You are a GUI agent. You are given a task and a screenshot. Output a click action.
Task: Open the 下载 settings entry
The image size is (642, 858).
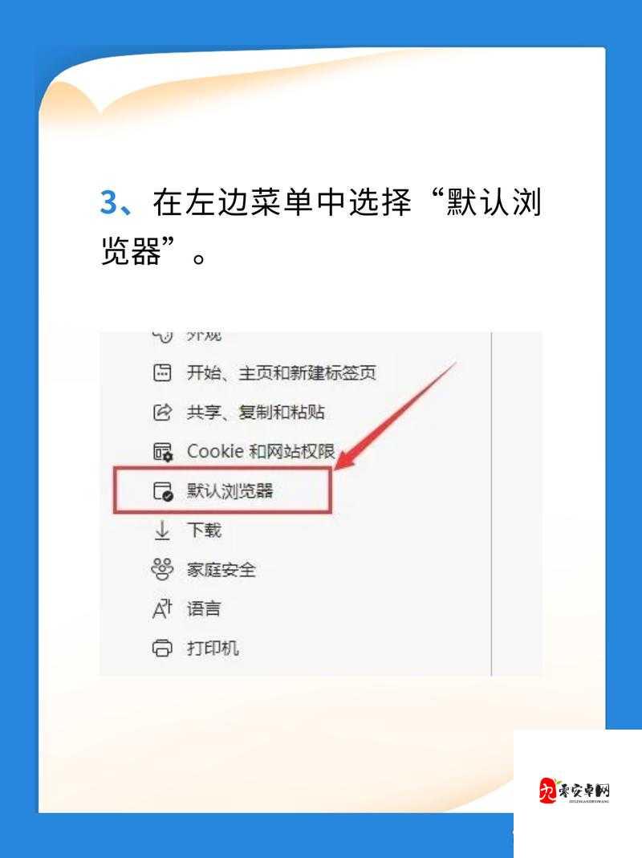tap(204, 531)
